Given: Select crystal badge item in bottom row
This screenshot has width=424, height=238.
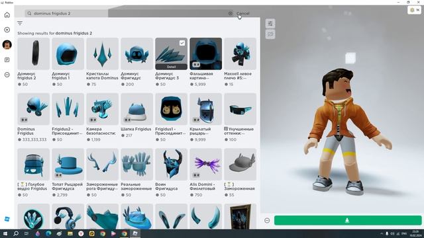Looking at the screenshot, I should pos(34,216).
